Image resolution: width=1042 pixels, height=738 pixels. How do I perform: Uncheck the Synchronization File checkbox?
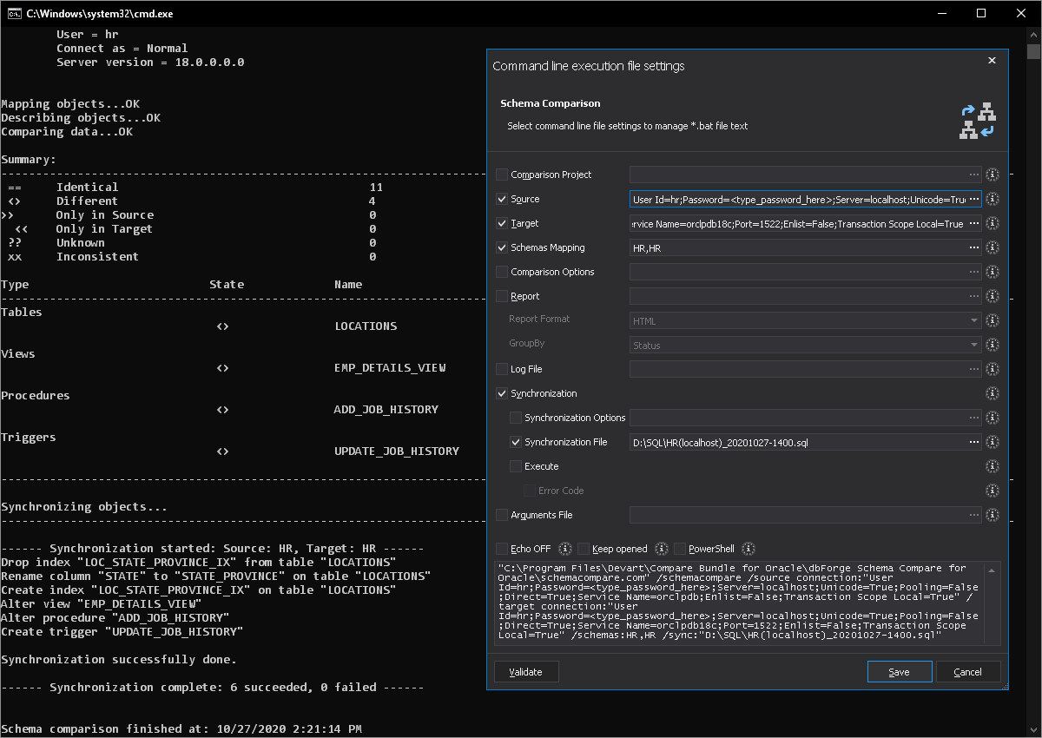click(x=516, y=442)
